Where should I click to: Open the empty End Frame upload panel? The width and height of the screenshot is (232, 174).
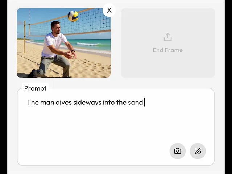coord(167,43)
